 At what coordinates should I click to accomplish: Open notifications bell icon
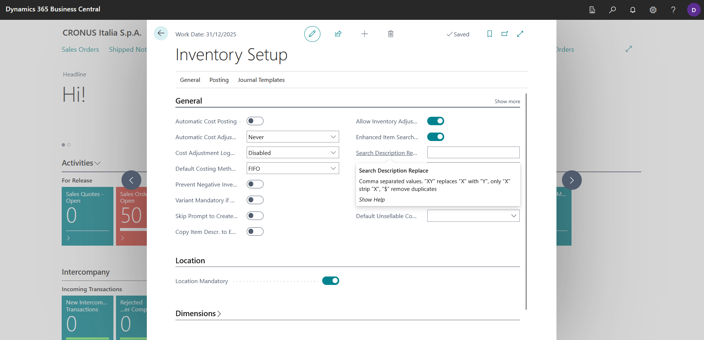(x=633, y=10)
